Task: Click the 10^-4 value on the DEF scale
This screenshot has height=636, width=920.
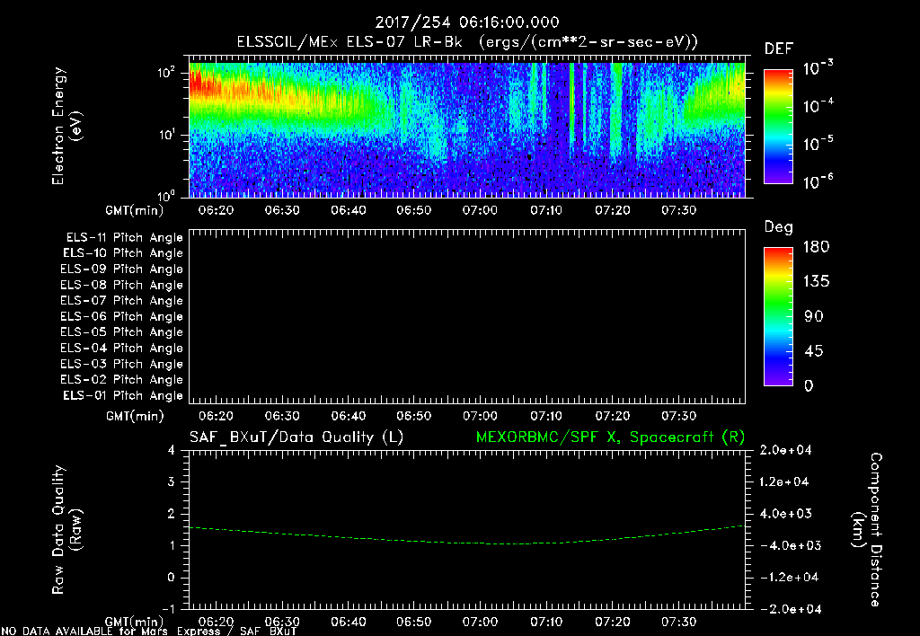Action: (x=818, y=106)
